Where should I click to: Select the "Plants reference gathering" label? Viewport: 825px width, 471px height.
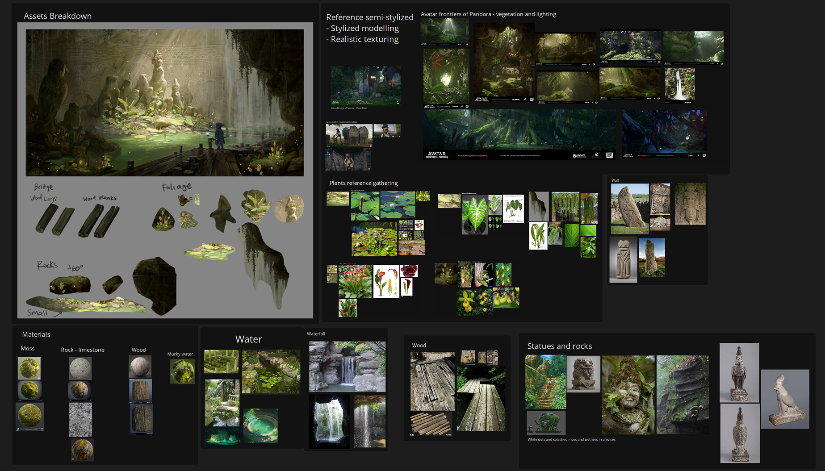click(364, 183)
